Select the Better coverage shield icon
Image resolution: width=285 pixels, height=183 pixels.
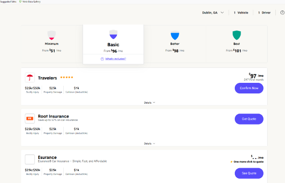tap(175, 35)
